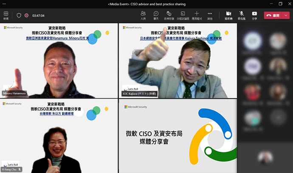Select the shared slide 微軟 CISO 及資安布局
293x173 pixels.
pos(178,136)
